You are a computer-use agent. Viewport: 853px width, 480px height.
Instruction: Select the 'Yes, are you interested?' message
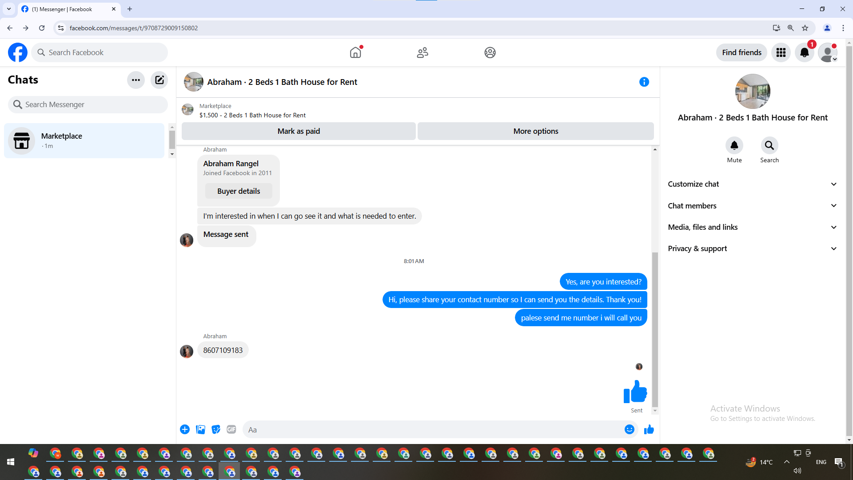603,282
